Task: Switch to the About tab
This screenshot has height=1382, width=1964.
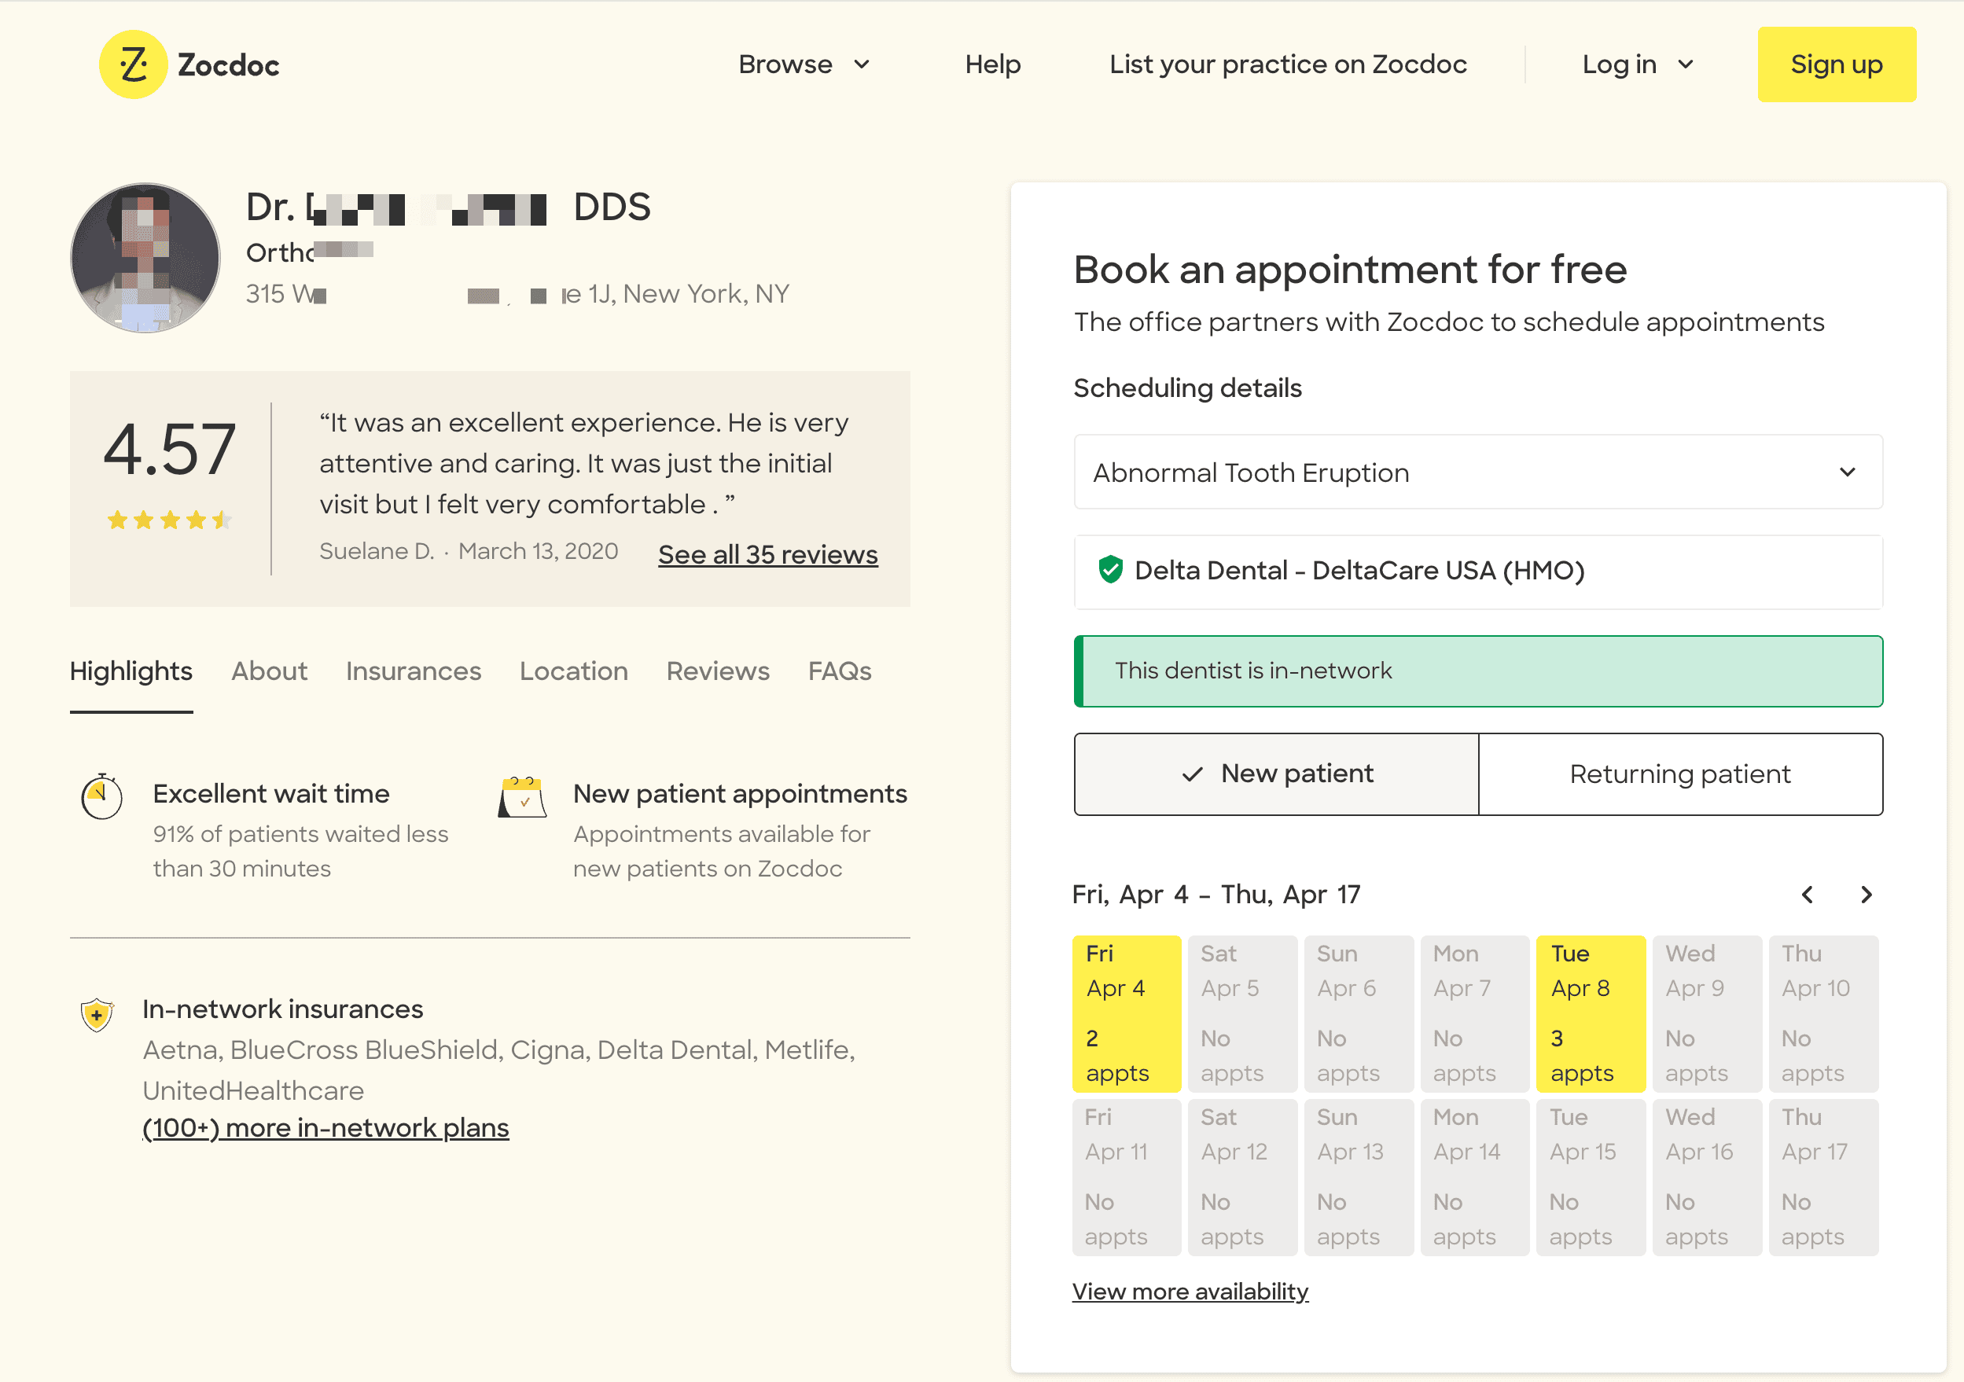Action: click(269, 671)
